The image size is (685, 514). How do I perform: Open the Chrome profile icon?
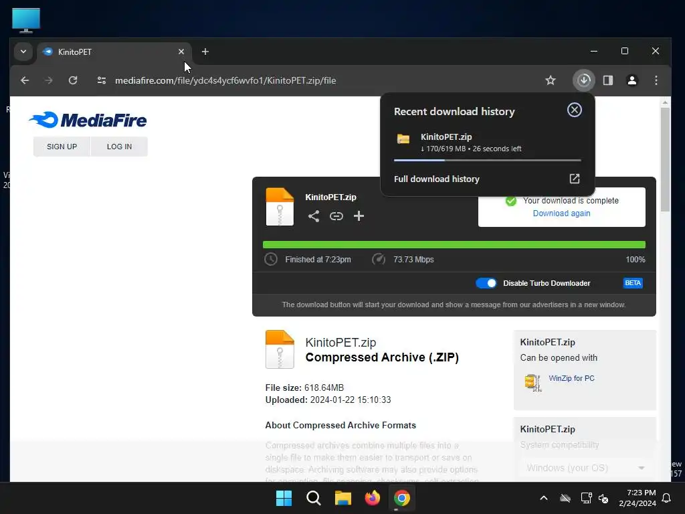(x=631, y=80)
